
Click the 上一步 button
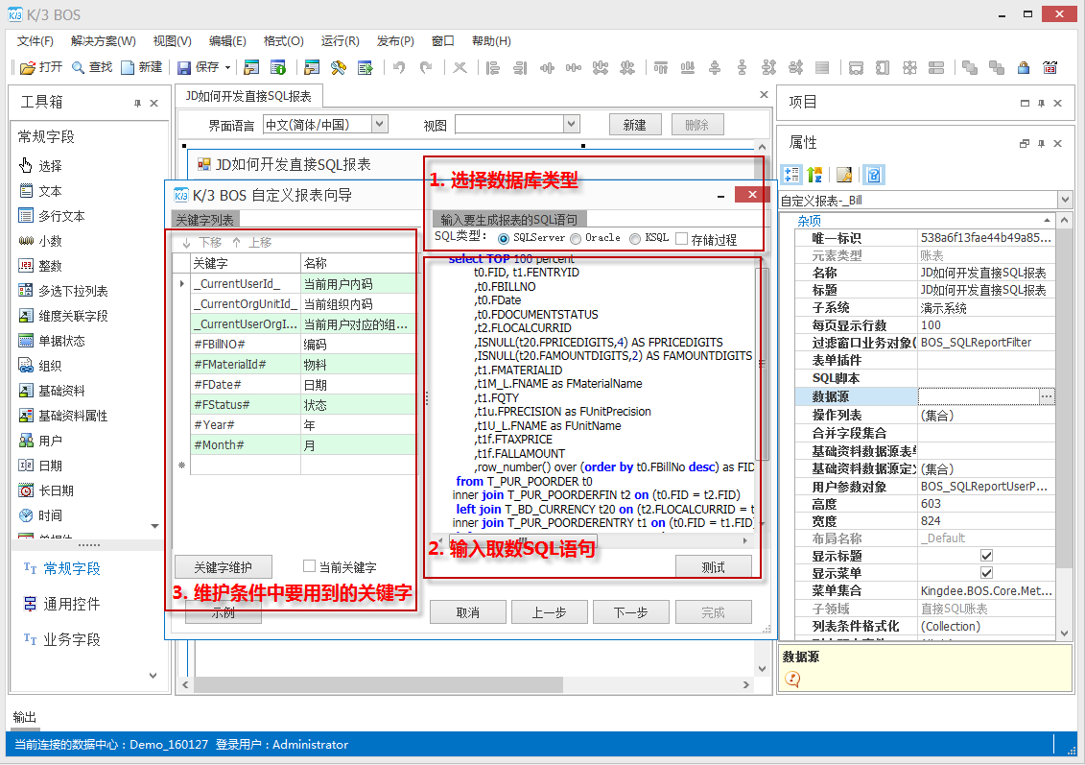coord(549,612)
